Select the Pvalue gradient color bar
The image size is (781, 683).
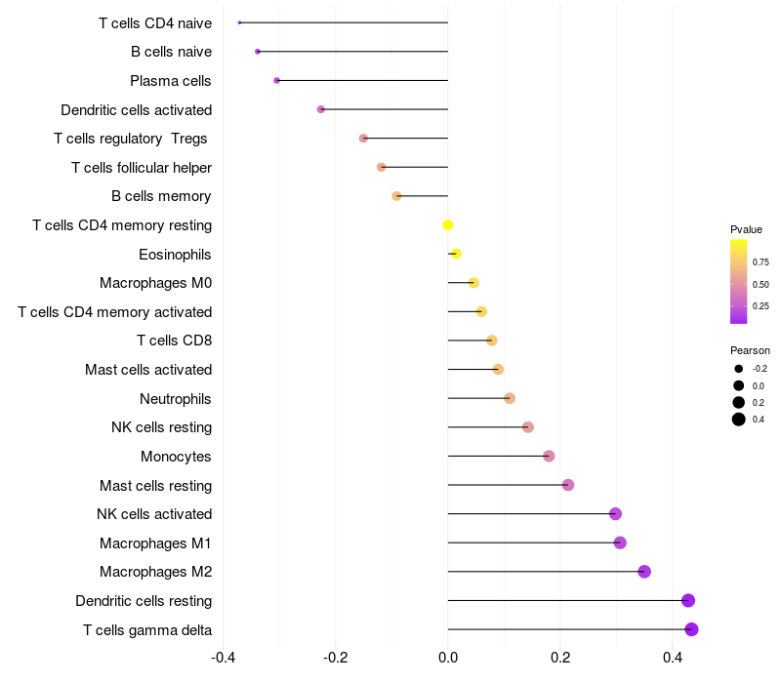pos(738,281)
